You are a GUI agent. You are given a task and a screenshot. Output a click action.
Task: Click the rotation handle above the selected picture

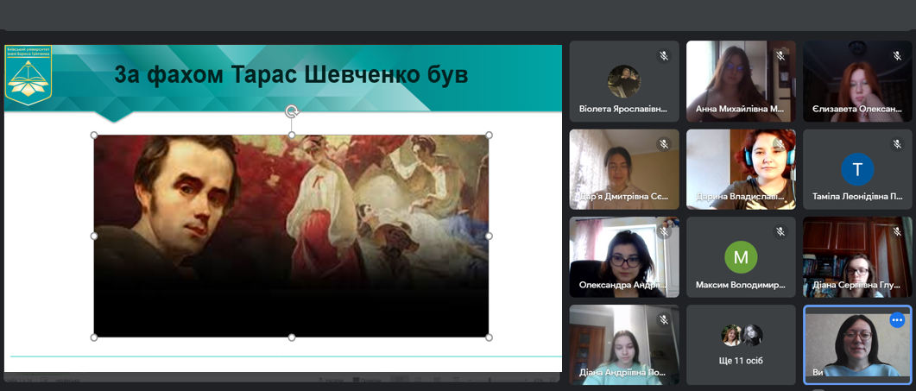(292, 111)
